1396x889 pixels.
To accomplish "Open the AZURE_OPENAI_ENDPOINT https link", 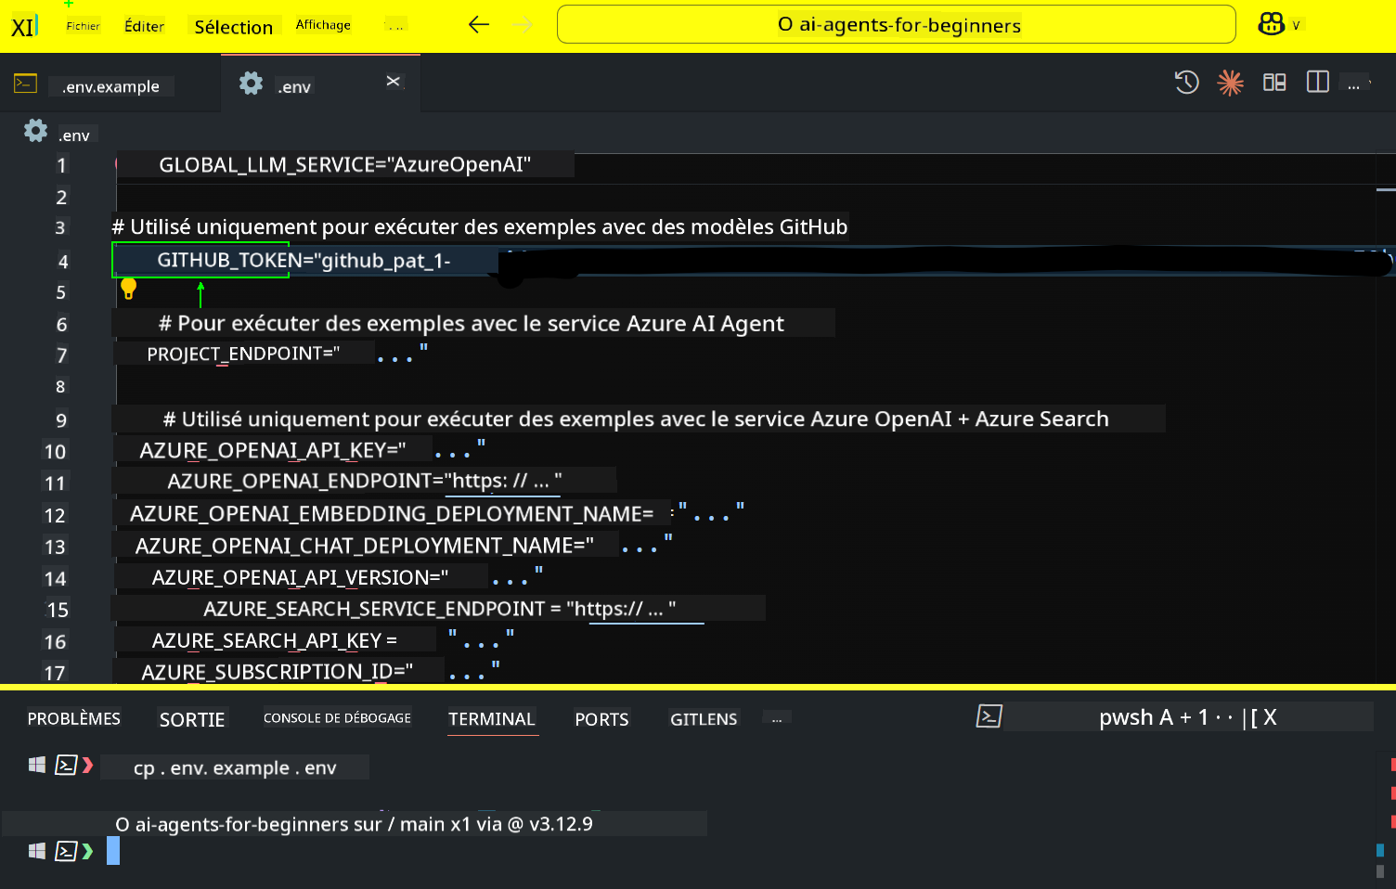I will [x=502, y=481].
